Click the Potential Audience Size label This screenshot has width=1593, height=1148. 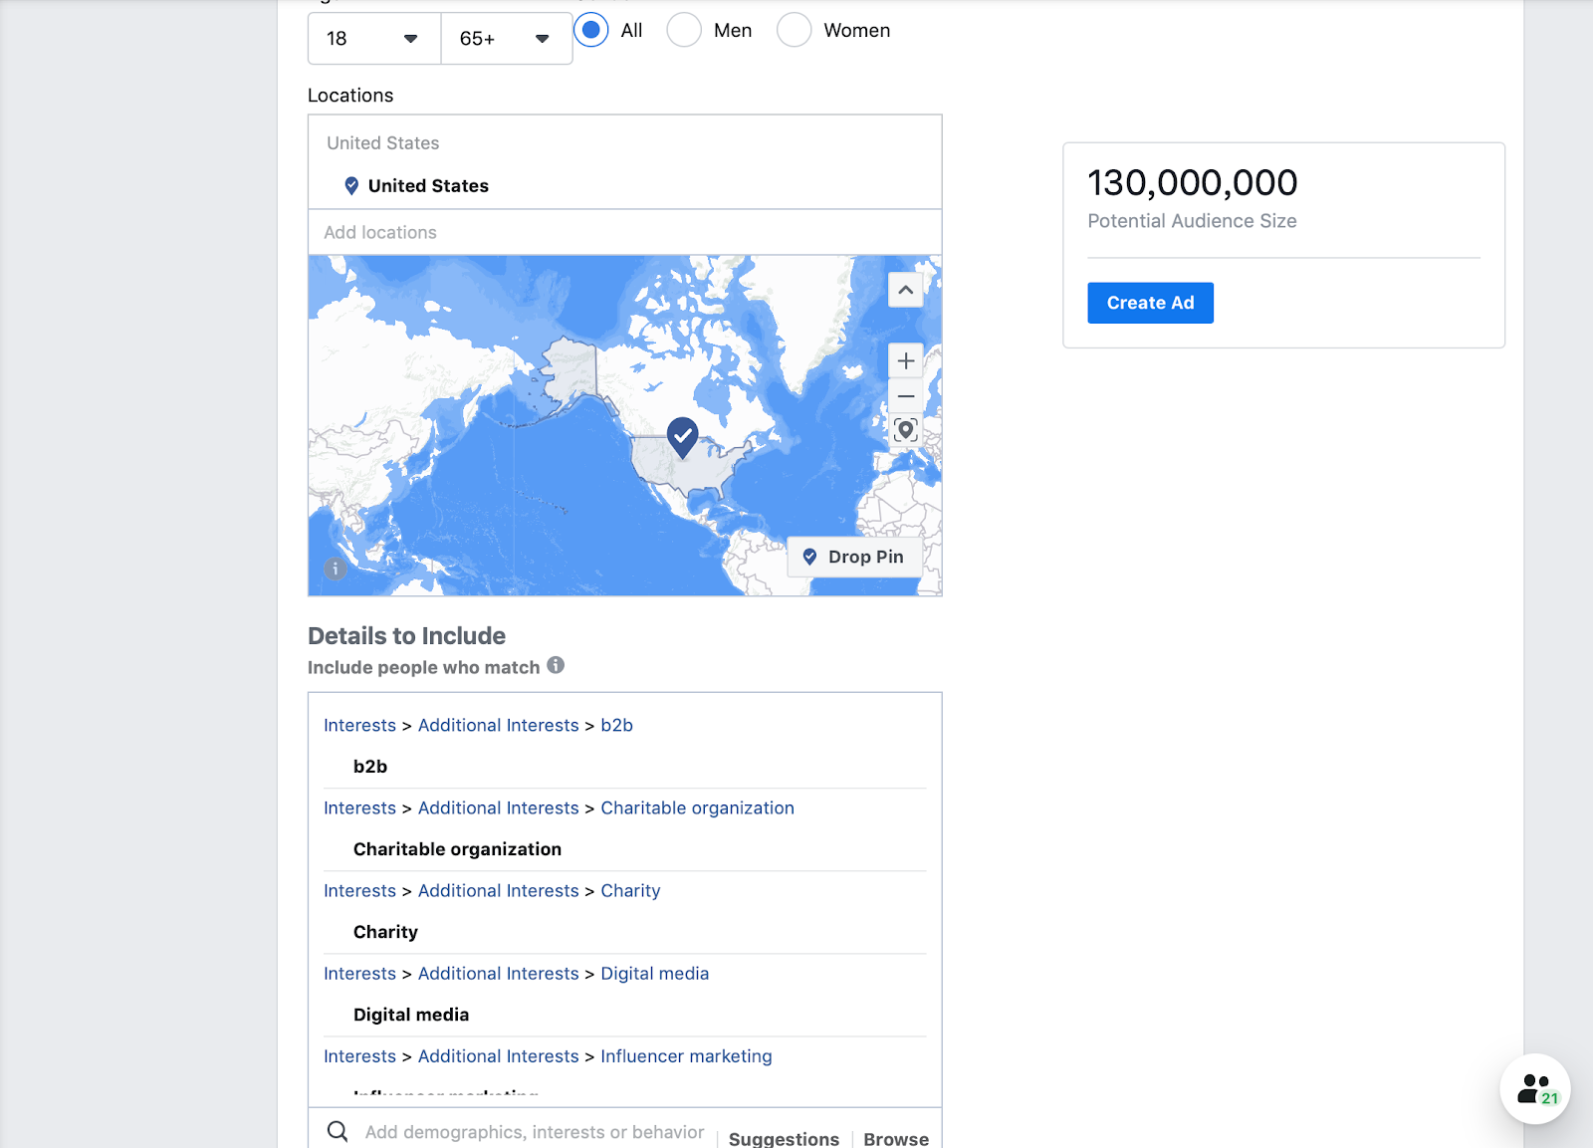[1192, 221]
